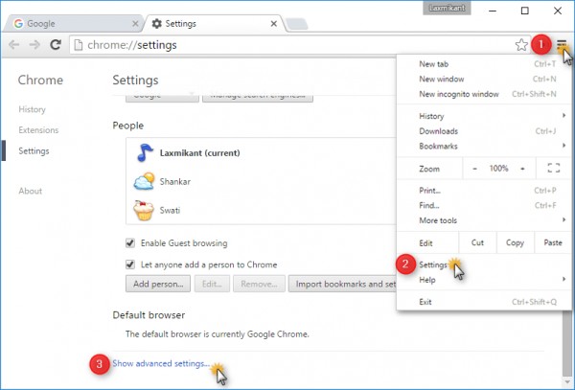Select the Swati profile row
This screenshot has width=575, height=390.
[261, 210]
